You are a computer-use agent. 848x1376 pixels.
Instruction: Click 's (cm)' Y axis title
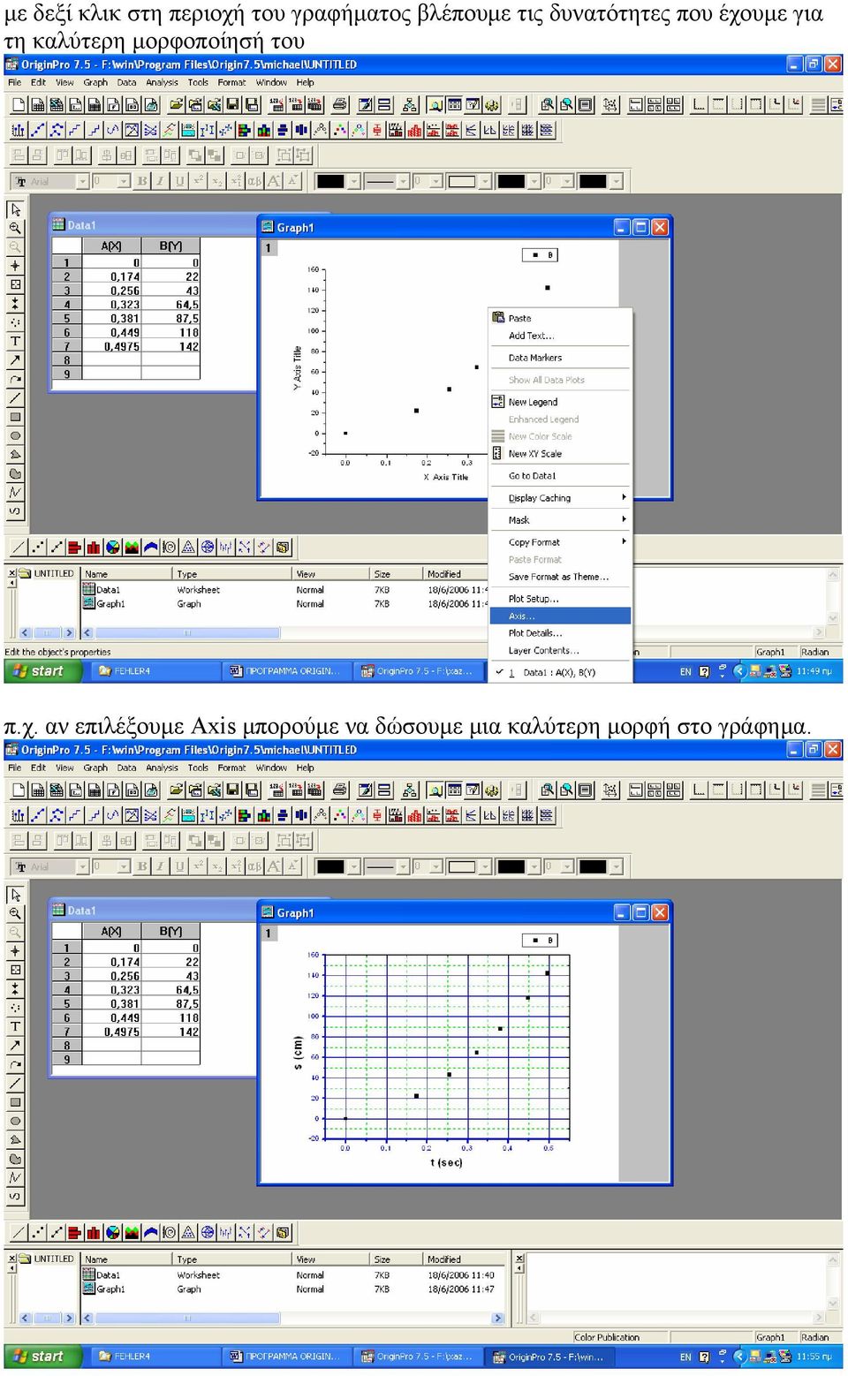298,1053
